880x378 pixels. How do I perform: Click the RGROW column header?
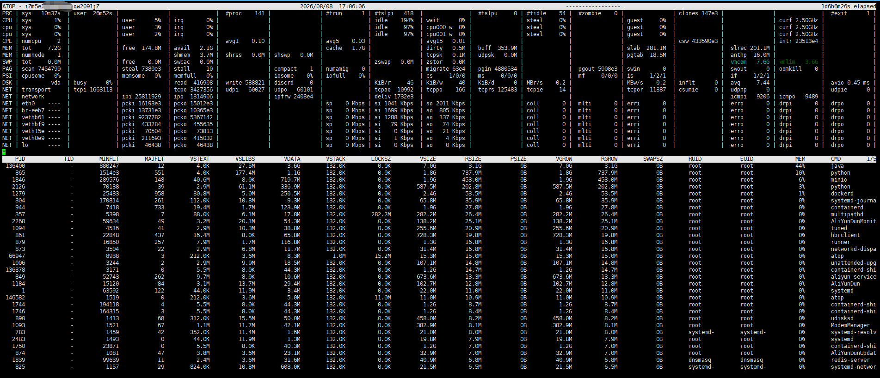point(609,159)
